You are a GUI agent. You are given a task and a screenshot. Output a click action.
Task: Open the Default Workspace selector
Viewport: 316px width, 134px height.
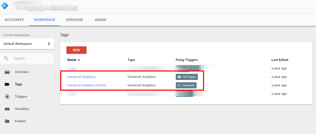point(27,44)
